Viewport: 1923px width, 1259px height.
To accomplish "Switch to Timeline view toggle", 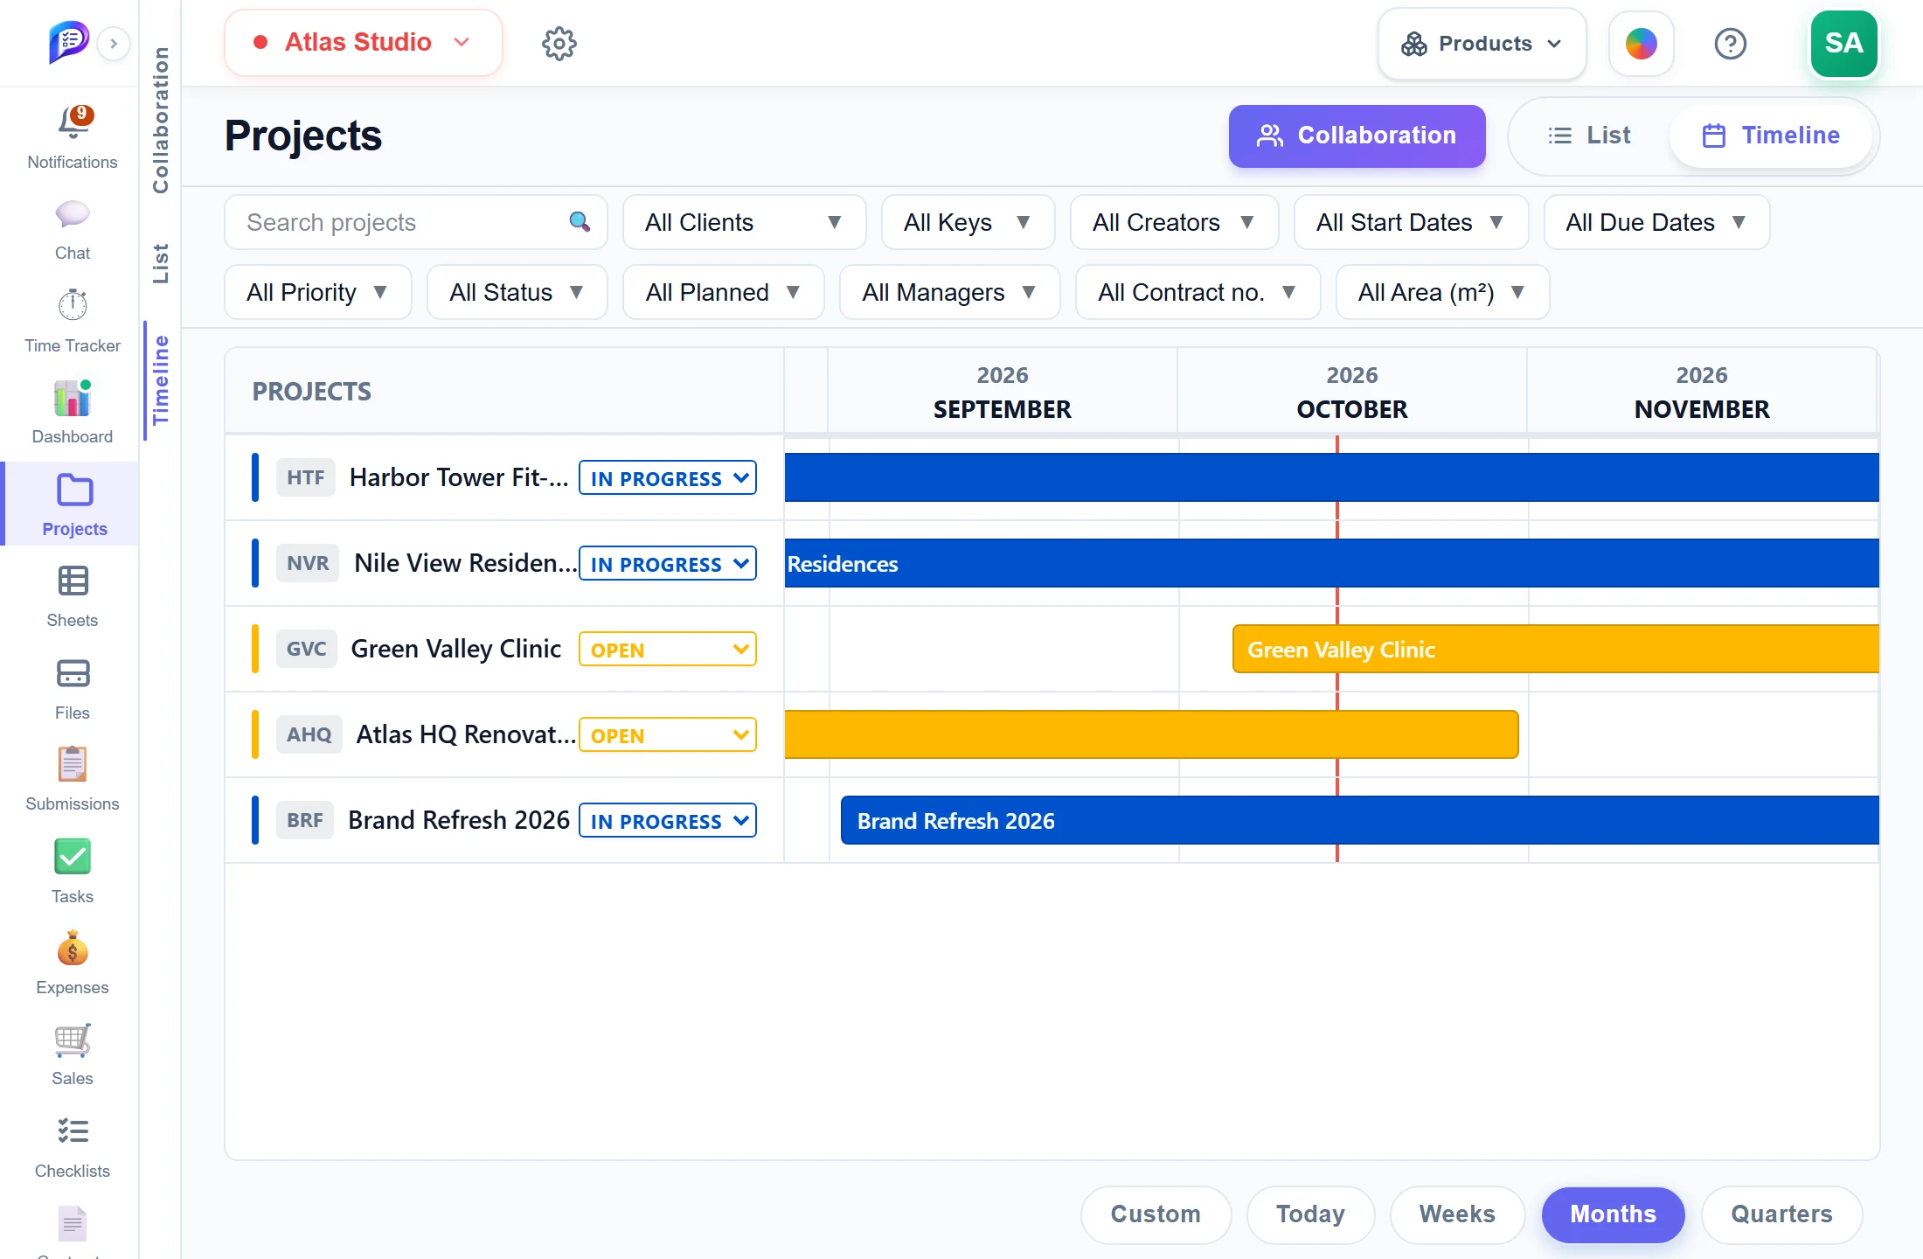I will pos(1771,136).
